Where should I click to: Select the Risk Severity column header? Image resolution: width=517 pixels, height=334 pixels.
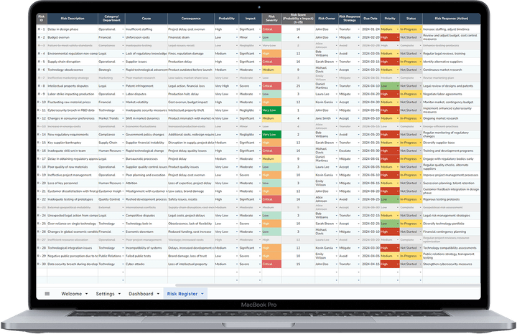271,19
